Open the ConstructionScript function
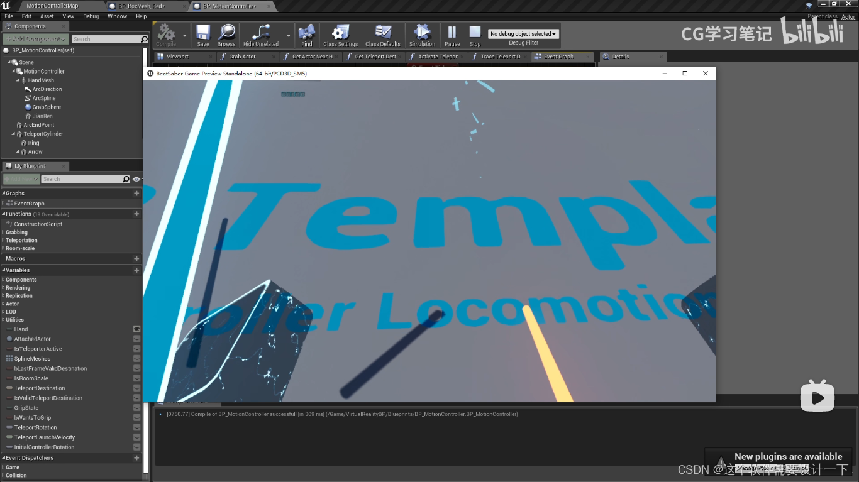Image resolution: width=859 pixels, height=482 pixels. [38, 224]
